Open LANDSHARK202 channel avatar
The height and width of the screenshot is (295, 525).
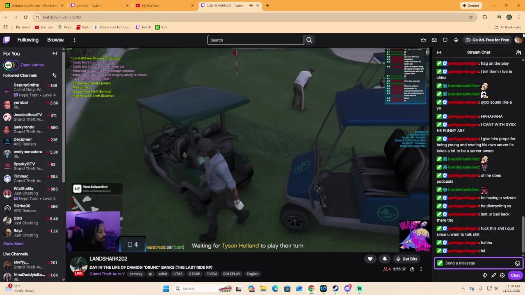pyautogui.click(x=78, y=265)
